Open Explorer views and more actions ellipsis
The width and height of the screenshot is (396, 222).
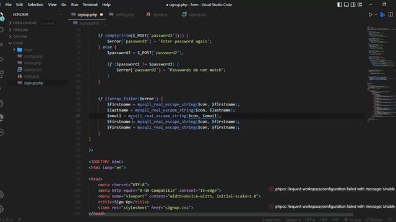click(61, 15)
